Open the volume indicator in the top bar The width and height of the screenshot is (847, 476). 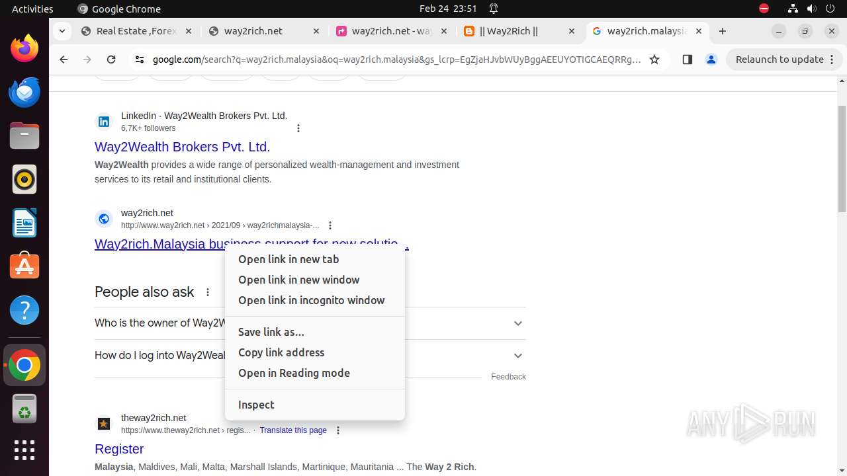tap(811, 9)
